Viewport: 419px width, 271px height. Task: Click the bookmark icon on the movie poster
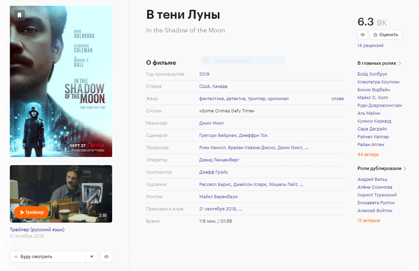click(20, 15)
